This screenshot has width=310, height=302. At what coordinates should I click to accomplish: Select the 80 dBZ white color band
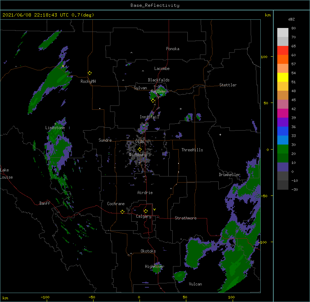(x=283, y=33)
